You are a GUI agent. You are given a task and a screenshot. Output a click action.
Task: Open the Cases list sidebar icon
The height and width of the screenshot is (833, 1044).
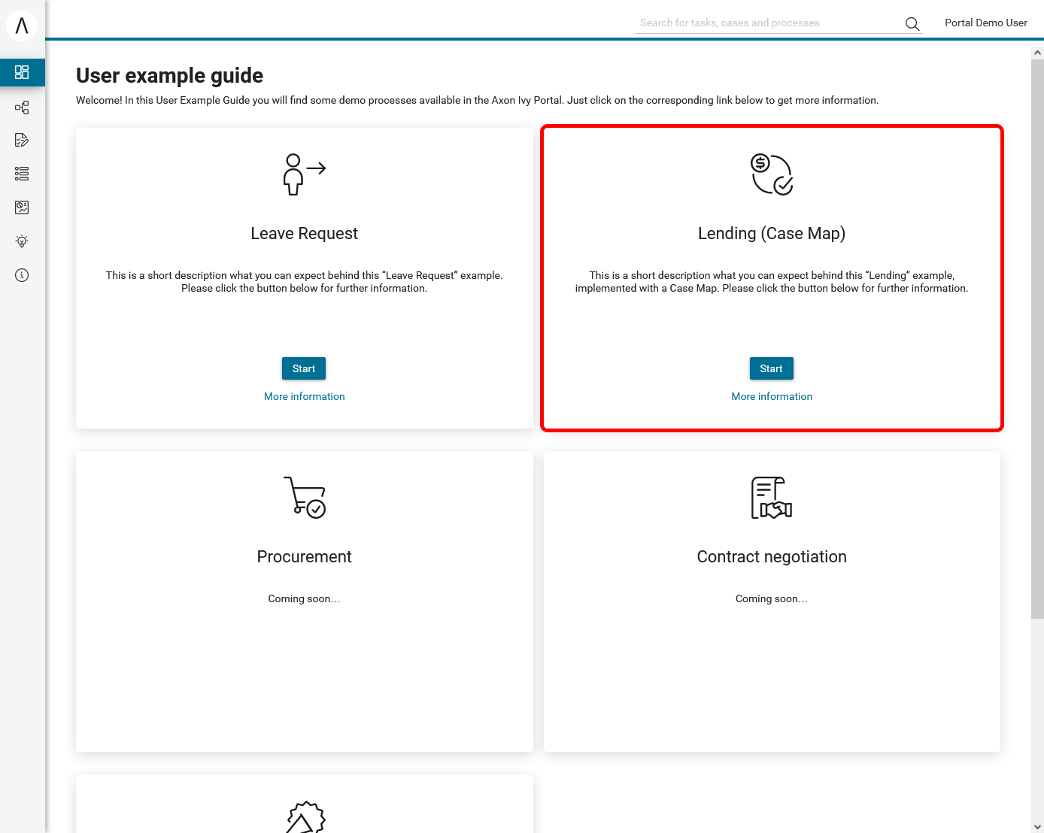[x=22, y=174]
